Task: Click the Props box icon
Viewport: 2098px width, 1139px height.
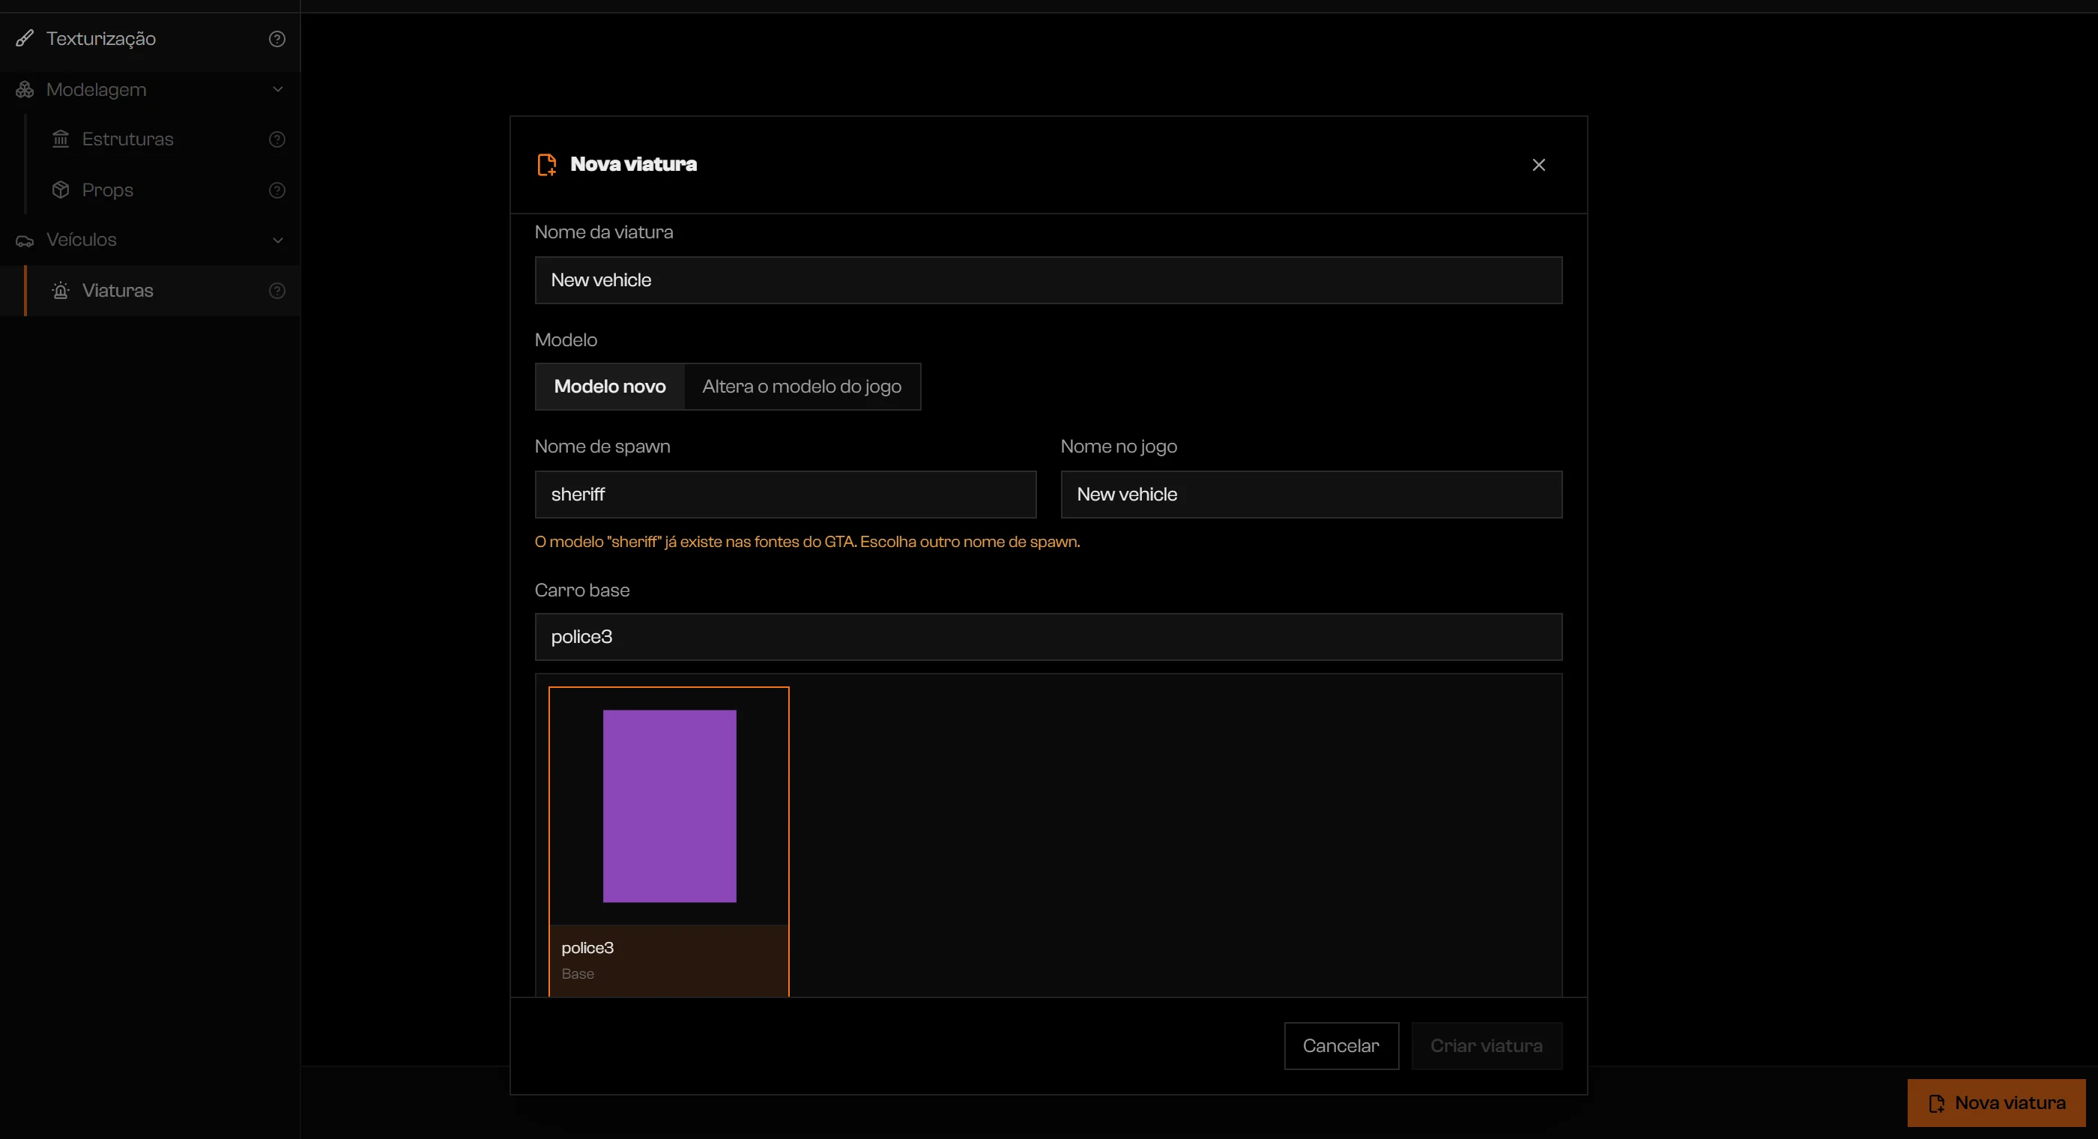Action: [x=61, y=190]
